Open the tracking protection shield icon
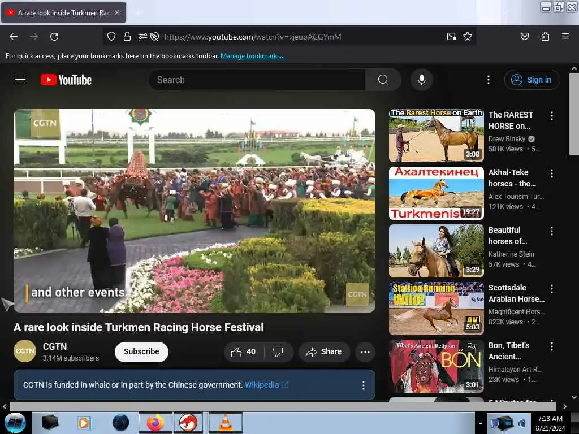The height and width of the screenshot is (434, 579). [x=111, y=36]
